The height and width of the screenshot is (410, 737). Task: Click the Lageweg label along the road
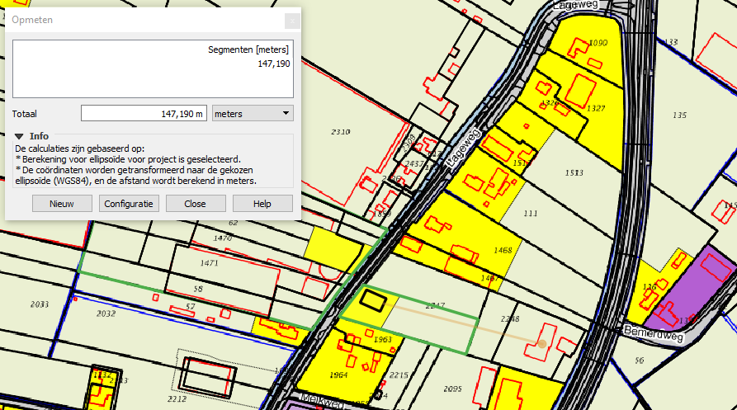click(464, 148)
